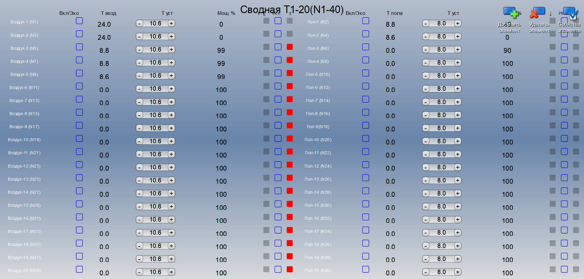Click the Добавить элемент icon
584x279 pixels.
click(x=510, y=14)
